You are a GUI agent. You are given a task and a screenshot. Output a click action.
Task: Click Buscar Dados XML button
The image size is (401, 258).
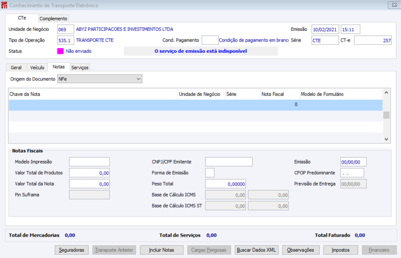[x=256, y=250]
